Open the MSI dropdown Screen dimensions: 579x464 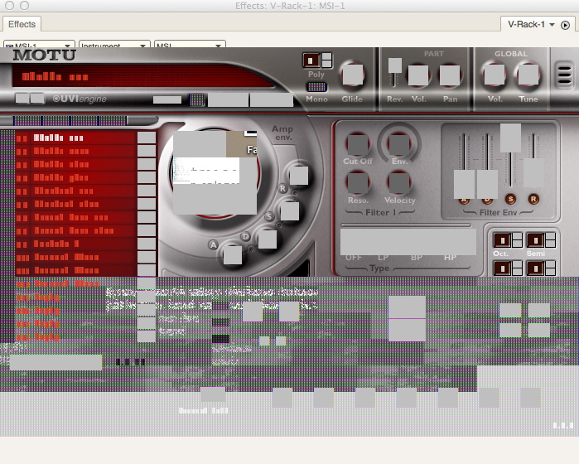[190, 45]
